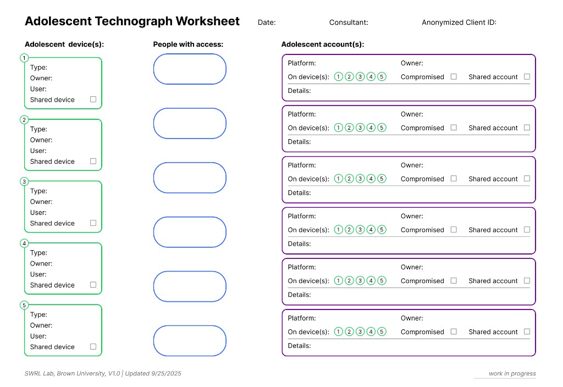Select device circle 2 in fourth account card
Viewport: 563px width, 387px height.
pyautogui.click(x=349, y=229)
